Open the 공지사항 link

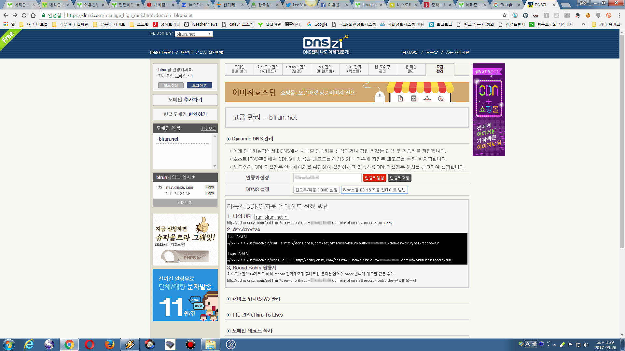[410, 52]
